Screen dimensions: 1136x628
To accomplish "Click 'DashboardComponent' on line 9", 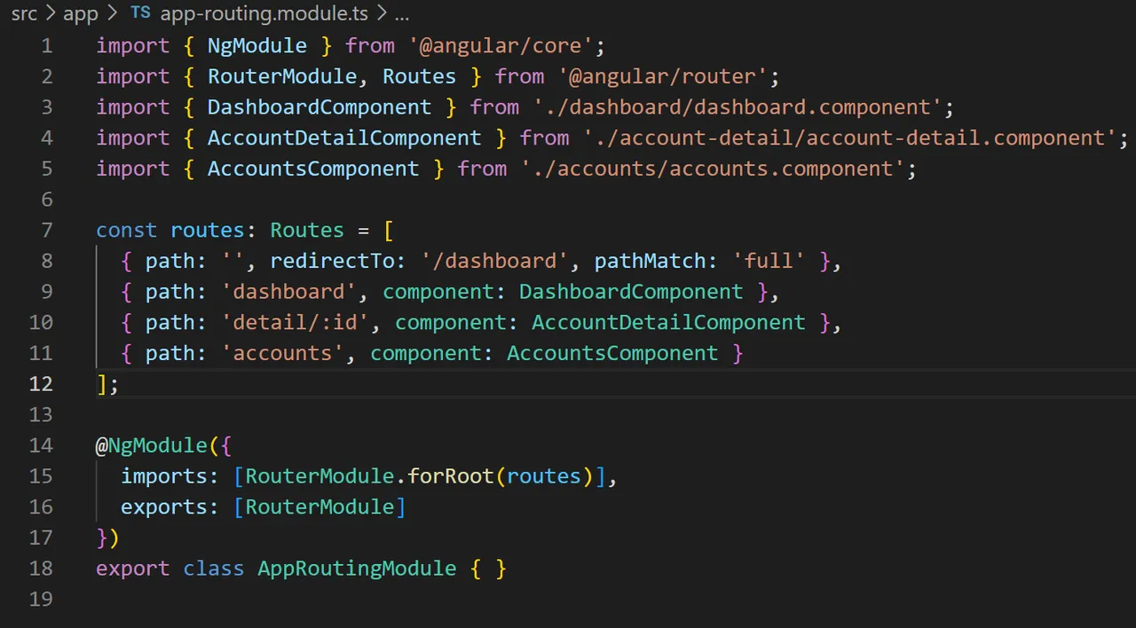I will pyautogui.click(x=631, y=292).
